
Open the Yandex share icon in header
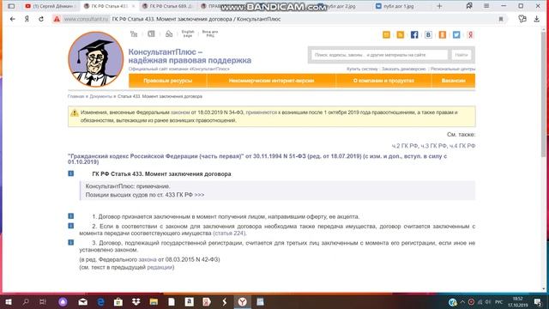(x=470, y=34)
